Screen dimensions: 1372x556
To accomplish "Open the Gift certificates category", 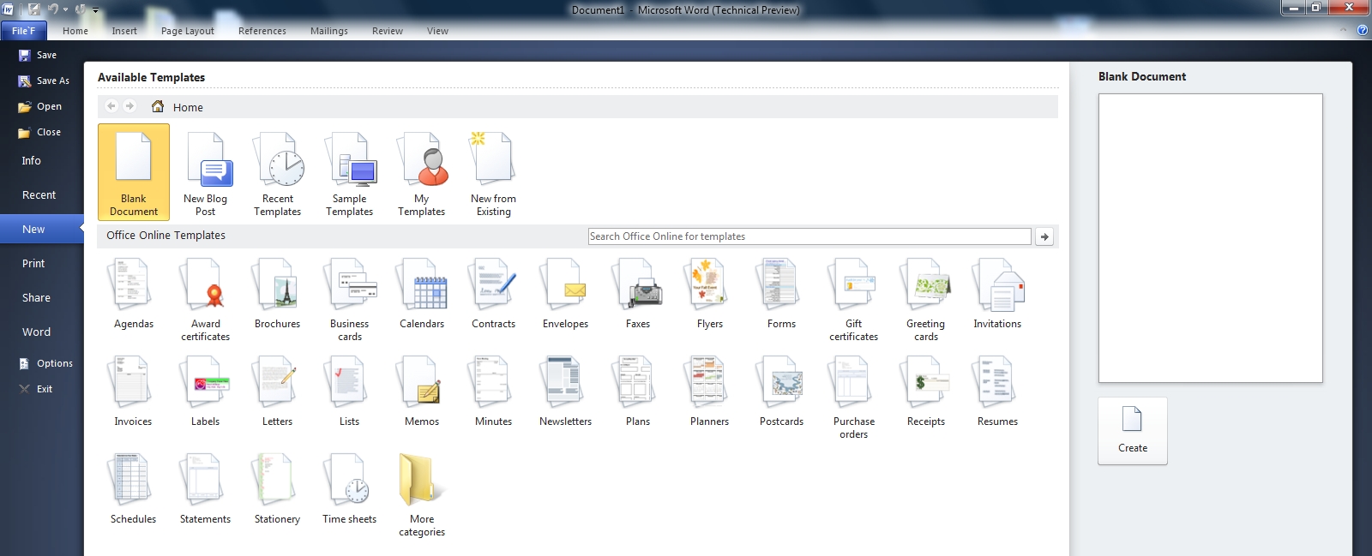I will click(854, 300).
